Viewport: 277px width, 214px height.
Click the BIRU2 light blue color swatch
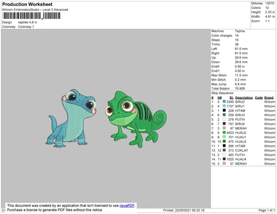[224, 101]
